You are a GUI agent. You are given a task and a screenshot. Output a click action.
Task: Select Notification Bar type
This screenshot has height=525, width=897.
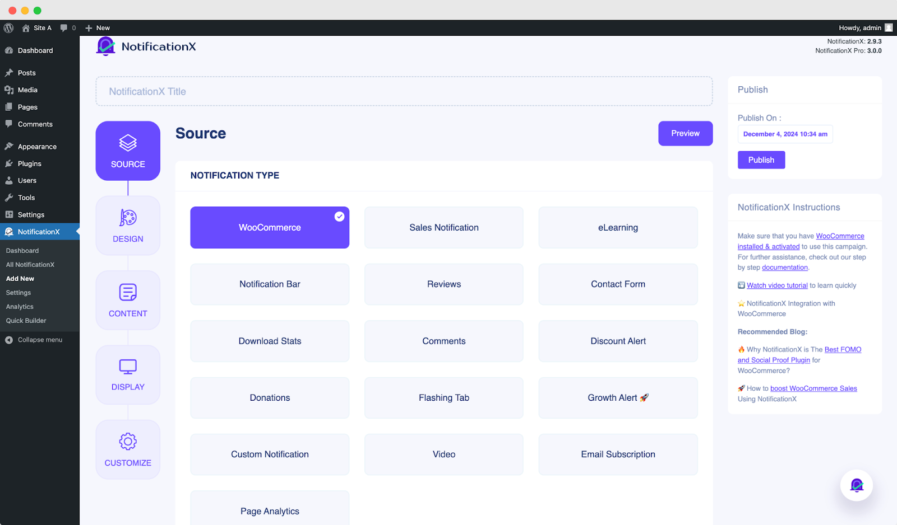click(x=270, y=284)
